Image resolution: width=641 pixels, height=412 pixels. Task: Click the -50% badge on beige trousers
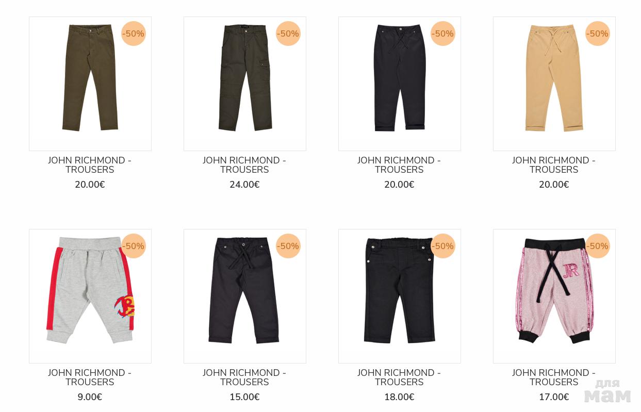[598, 34]
